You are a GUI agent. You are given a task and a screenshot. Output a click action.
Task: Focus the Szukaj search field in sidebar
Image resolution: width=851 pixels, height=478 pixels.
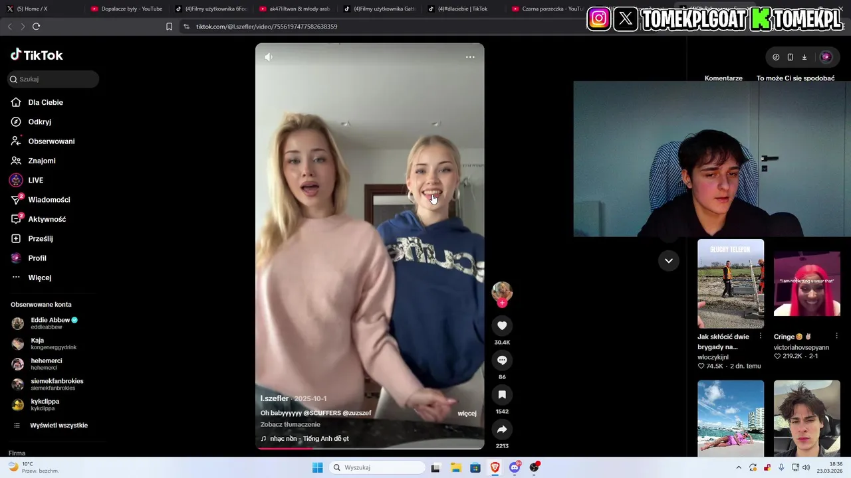click(x=53, y=79)
